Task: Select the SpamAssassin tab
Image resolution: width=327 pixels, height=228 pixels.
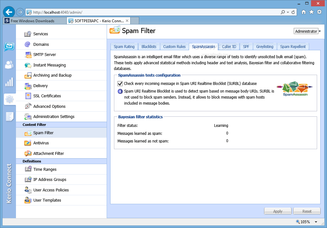Action: 203,47
